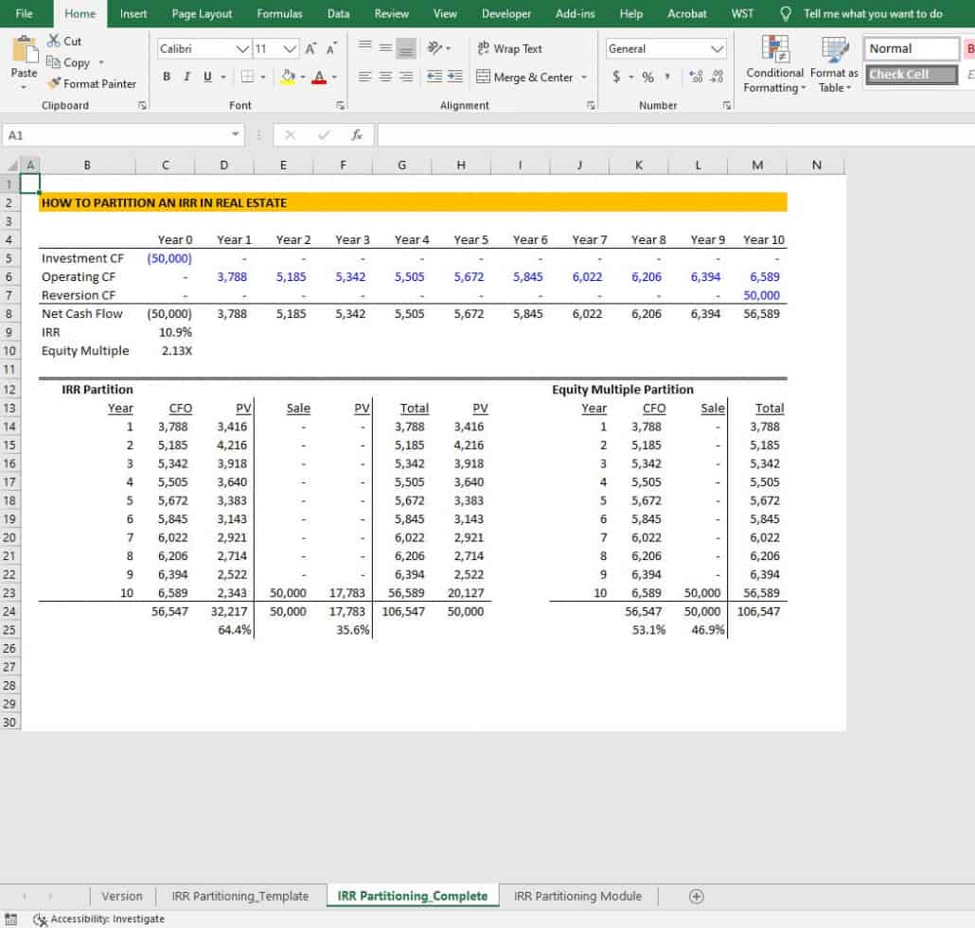The width and height of the screenshot is (975, 928).
Task: Apply the Check Cell style
Action: tap(899, 75)
